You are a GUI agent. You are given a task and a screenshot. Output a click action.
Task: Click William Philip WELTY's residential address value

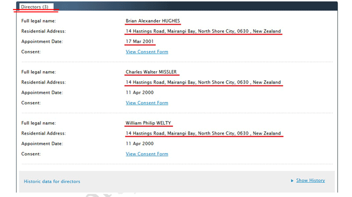[x=203, y=133]
